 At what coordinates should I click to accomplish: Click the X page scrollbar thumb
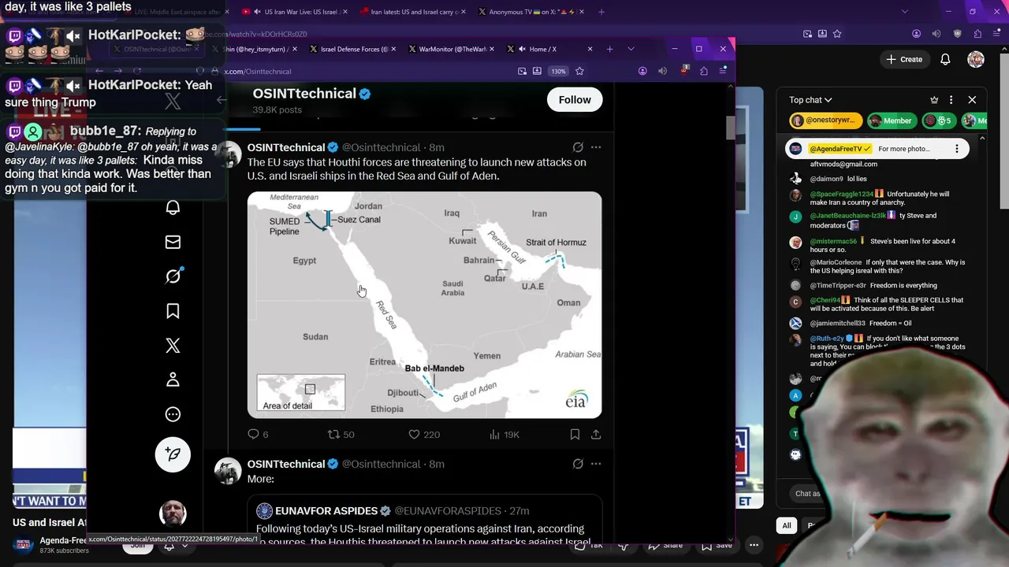731,128
